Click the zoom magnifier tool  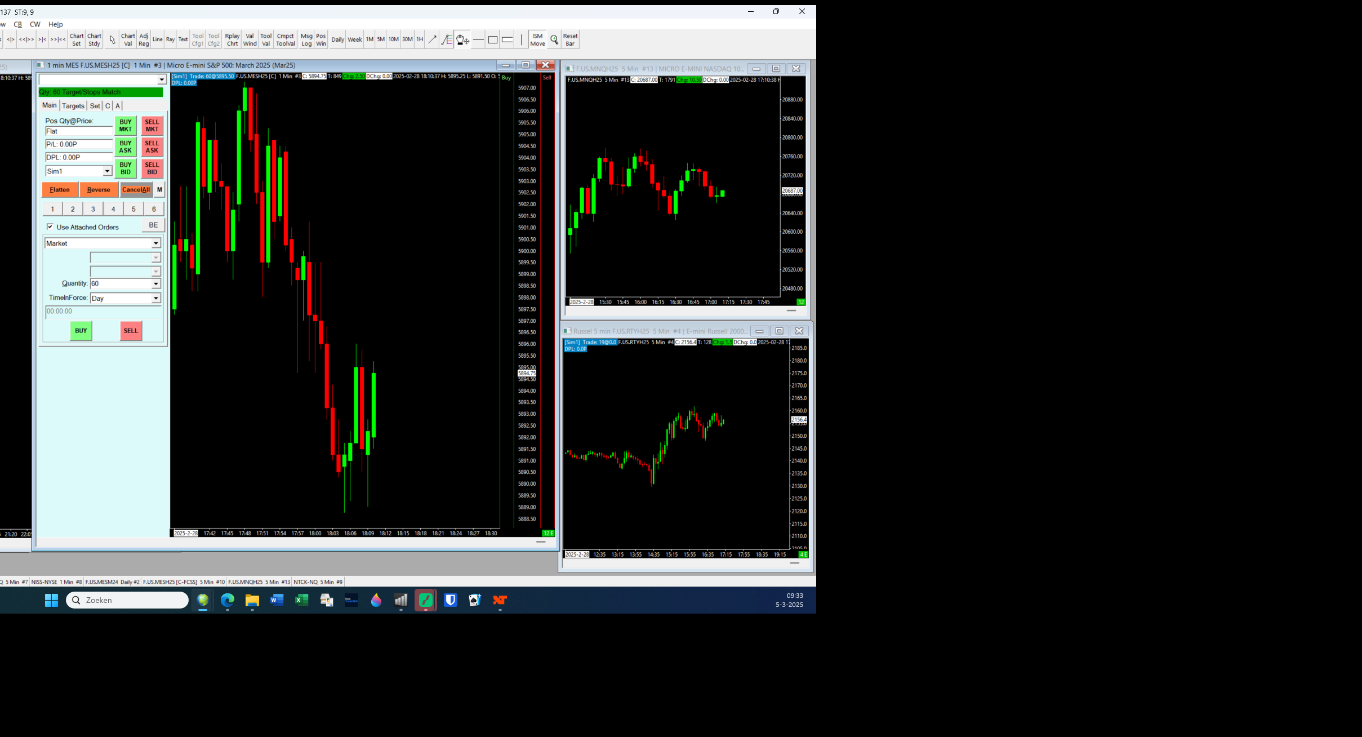point(554,39)
